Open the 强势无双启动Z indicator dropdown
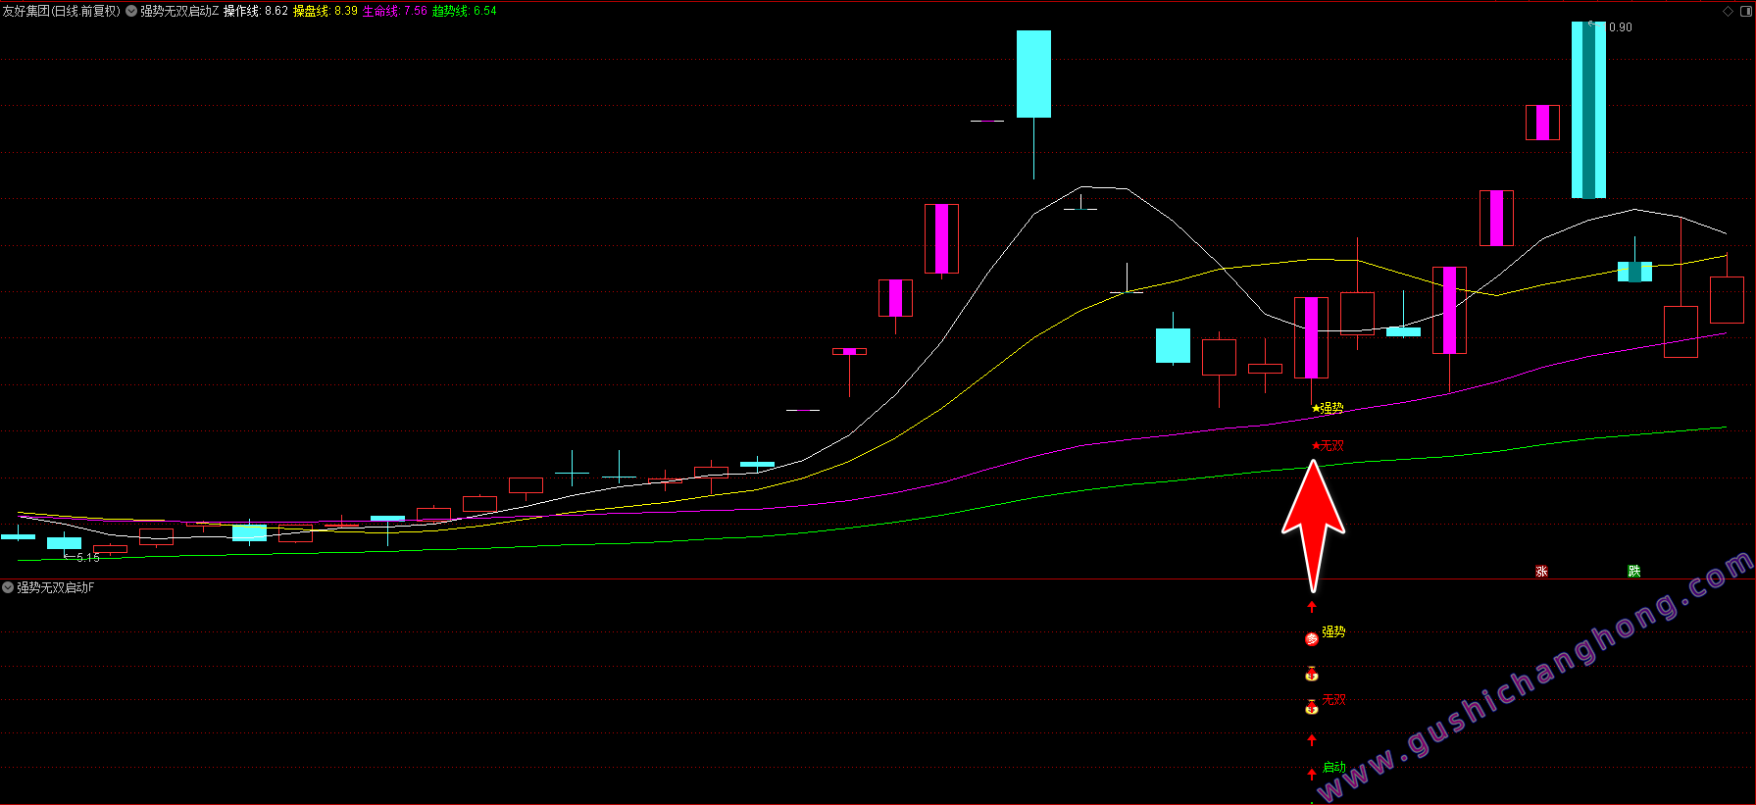This screenshot has height=805, width=1756. pos(131,12)
